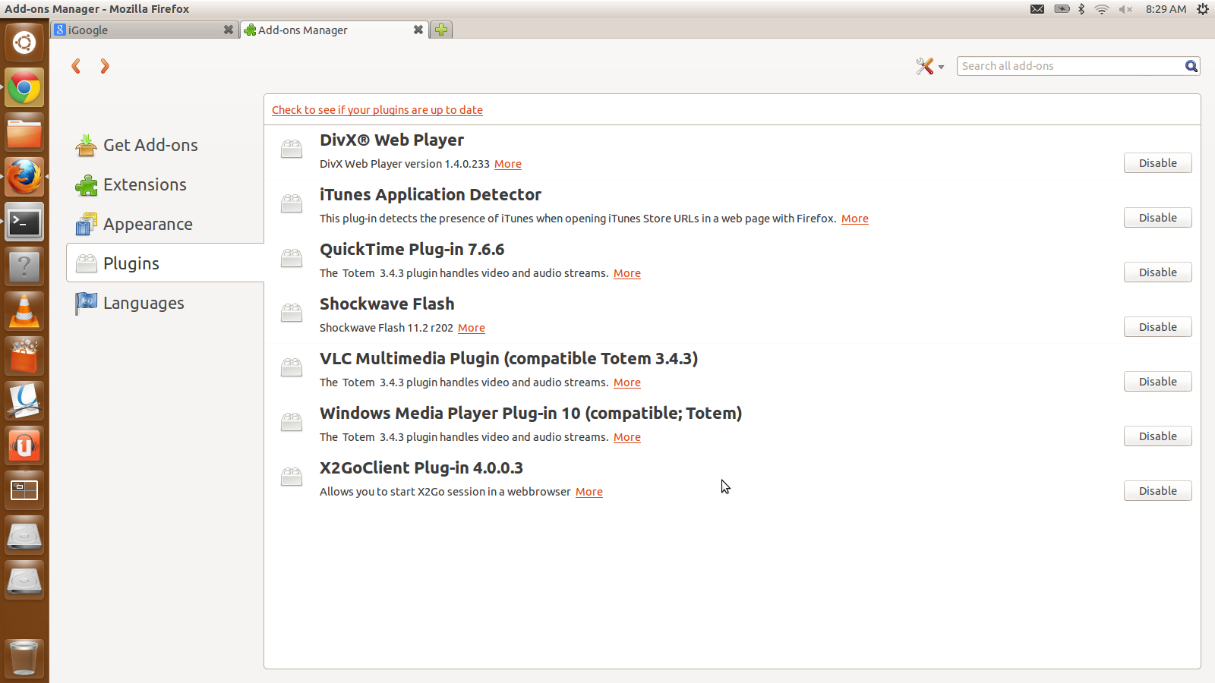
Task: Open the Trash in launcher
Action: (24, 658)
